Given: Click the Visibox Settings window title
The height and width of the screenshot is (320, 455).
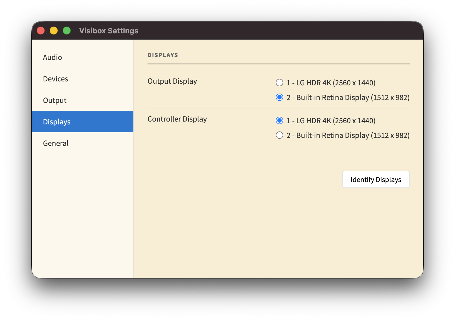Looking at the screenshot, I should point(109,31).
